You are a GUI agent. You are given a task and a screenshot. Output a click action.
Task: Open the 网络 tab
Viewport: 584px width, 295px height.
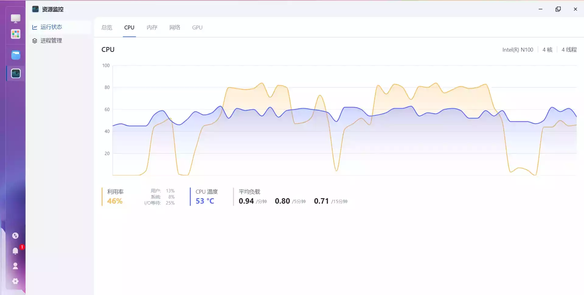pos(175,27)
